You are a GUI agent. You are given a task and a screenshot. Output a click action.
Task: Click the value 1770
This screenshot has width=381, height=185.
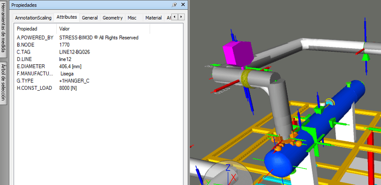(64, 45)
